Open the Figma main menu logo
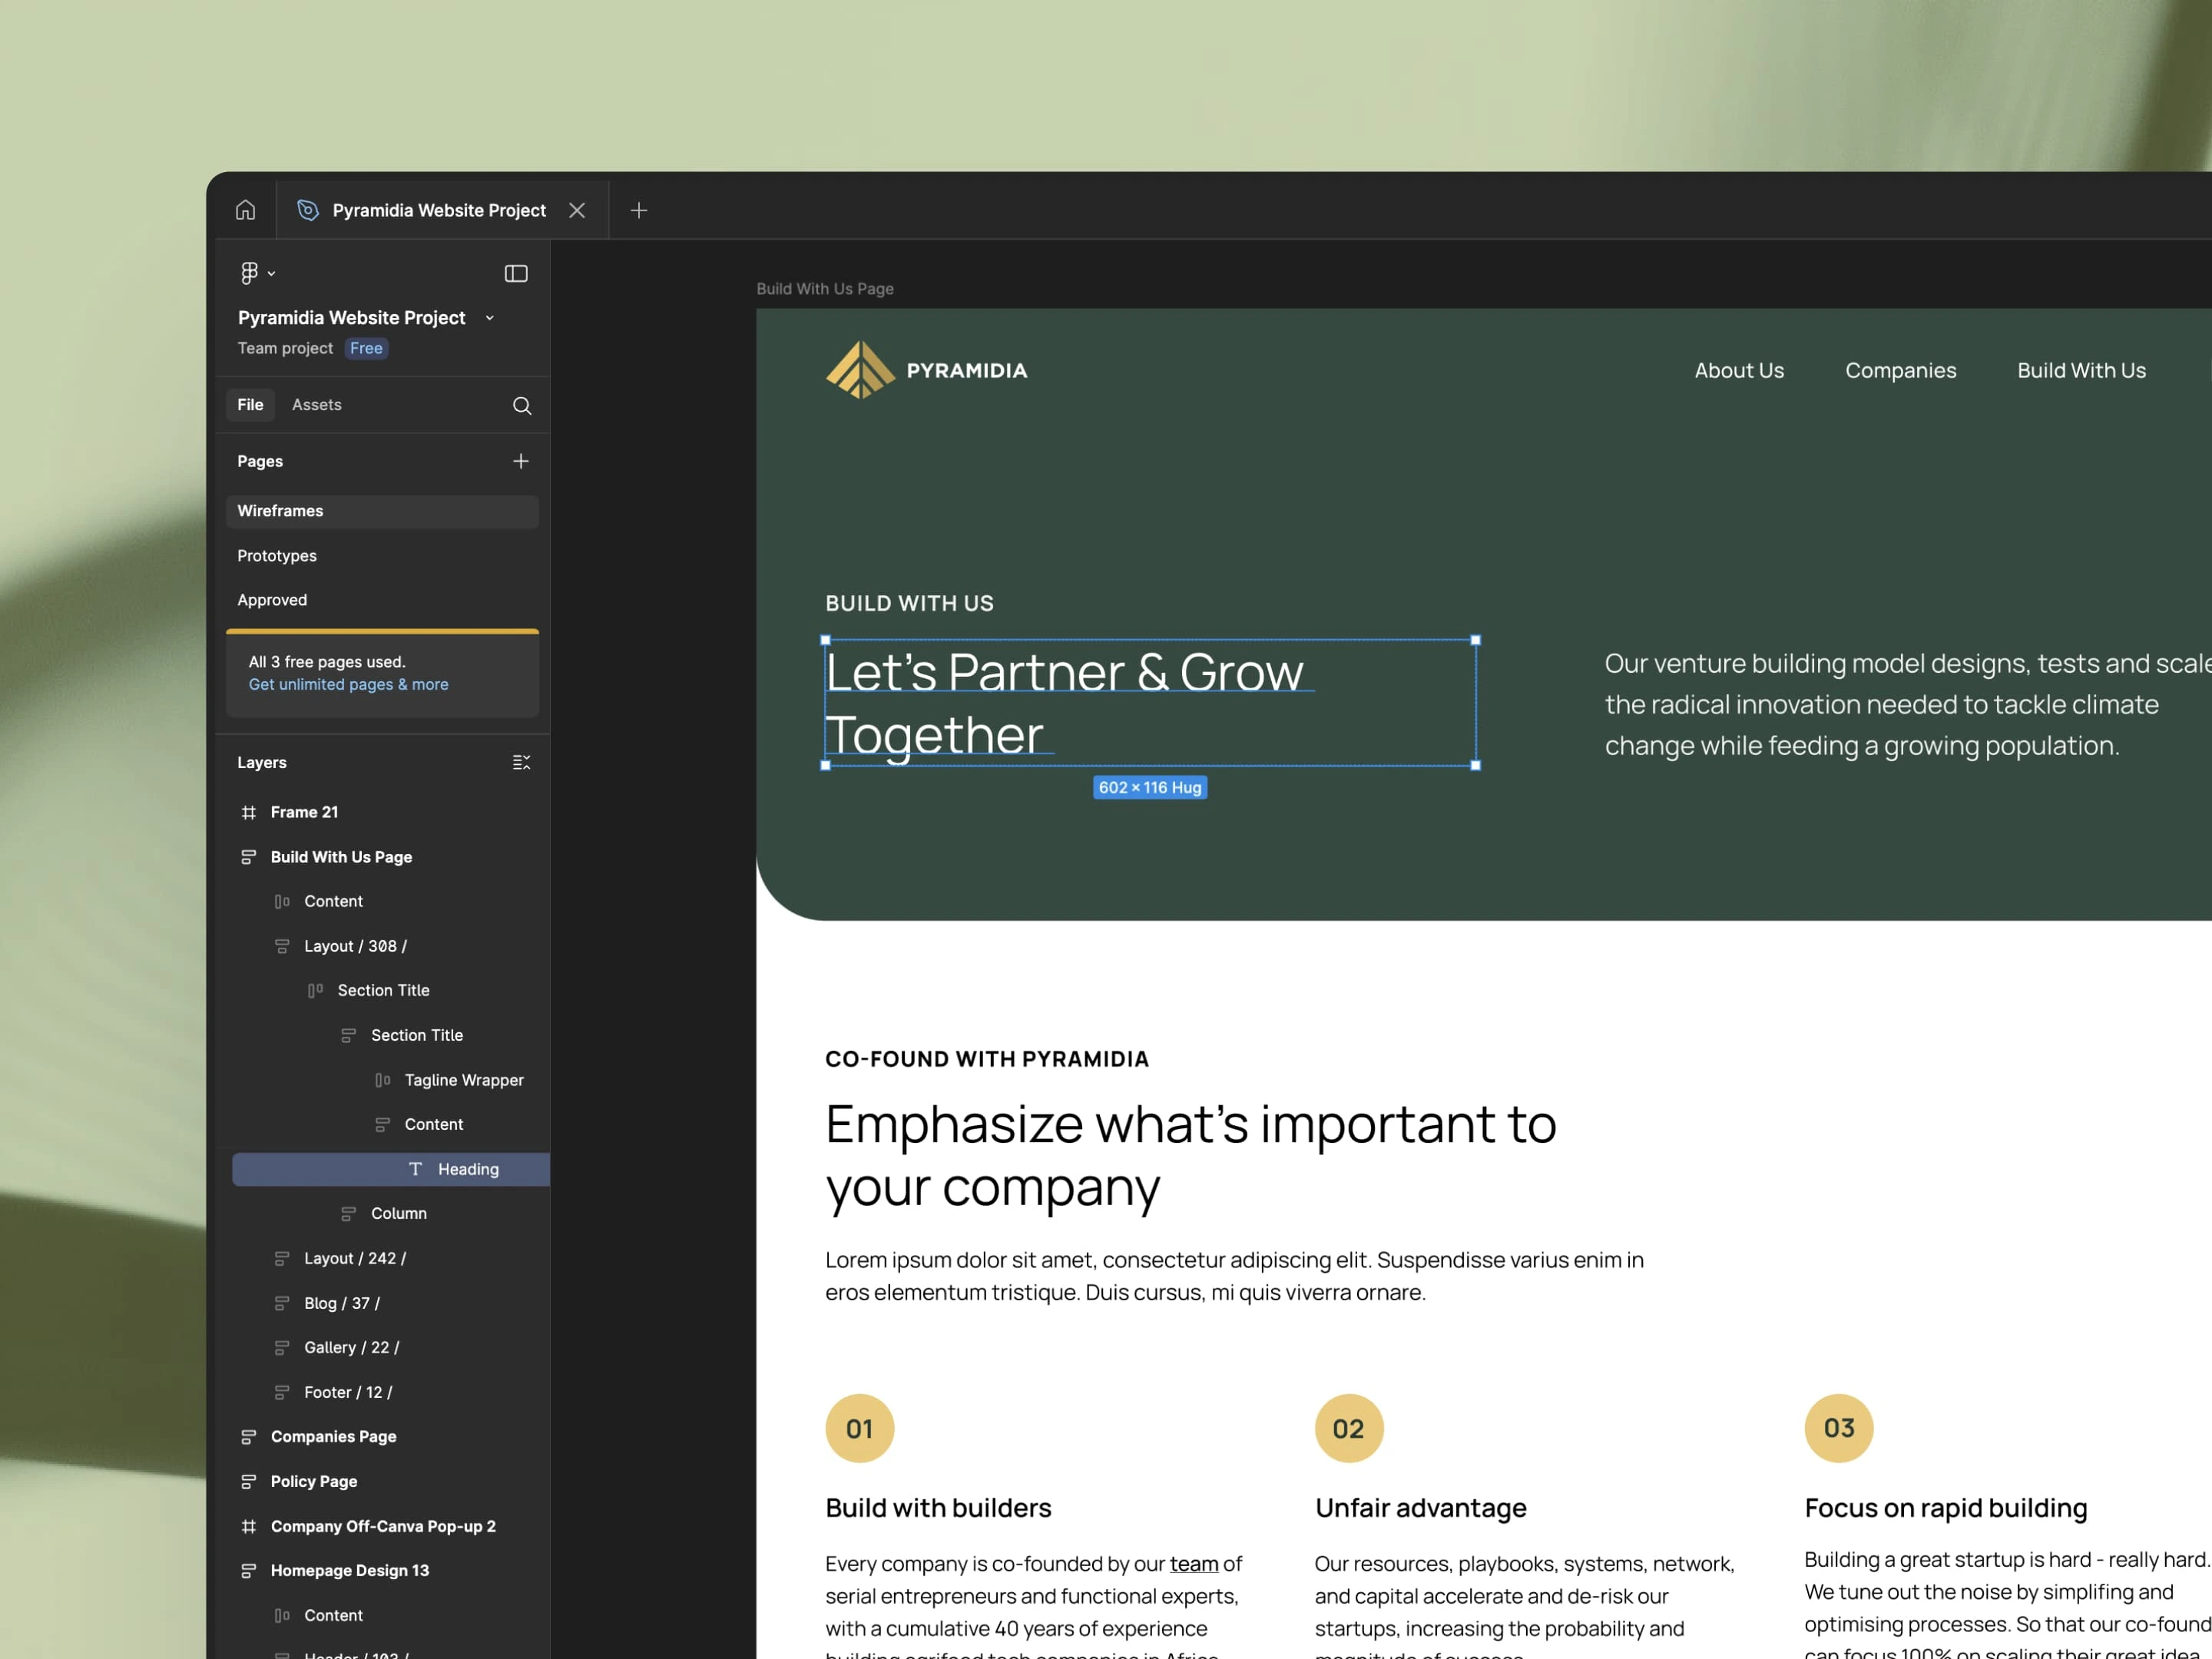The height and width of the screenshot is (1659, 2212). [250, 273]
